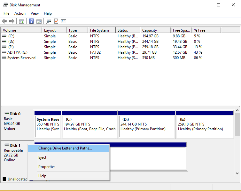Open Help via blue question mark icon
Image resolution: width=241 pixels, height=191 pixels.
click(x=32, y=21)
